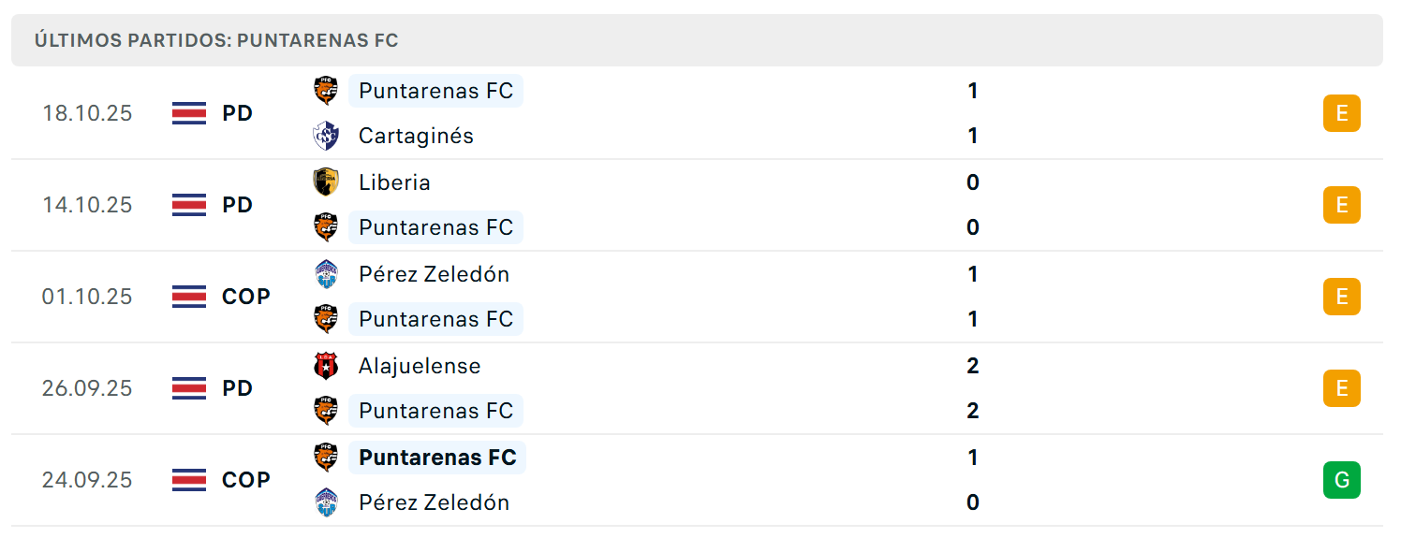This screenshot has width=1401, height=538.
Task: Click the E draw badge for 18.10.25
Action: point(1341,113)
